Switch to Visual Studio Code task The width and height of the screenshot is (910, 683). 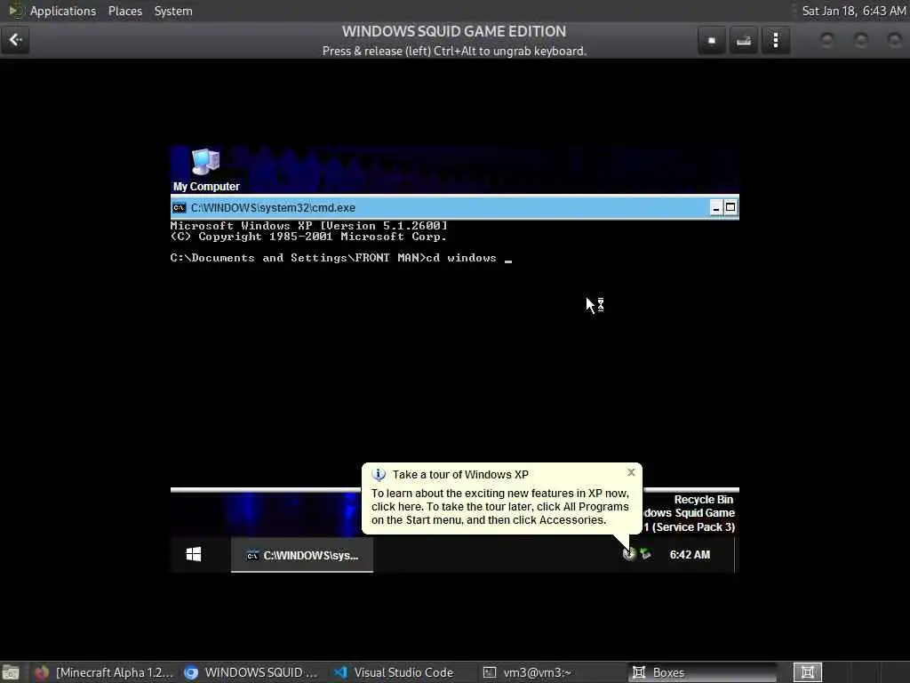[x=394, y=672]
